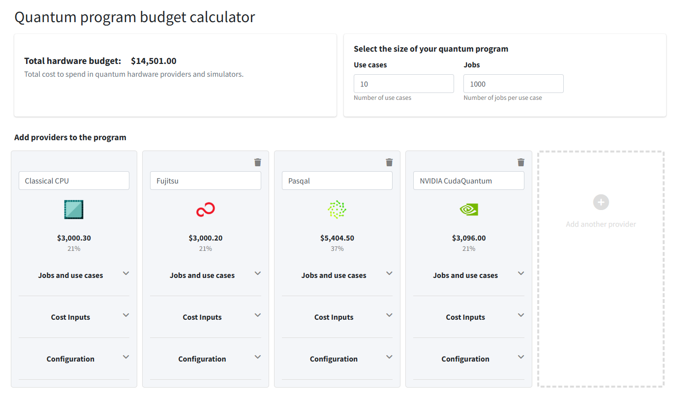Click the NVIDIA eye logo
Viewport: 673px width, 395px height.
pyautogui.click(x=469, y=210)
